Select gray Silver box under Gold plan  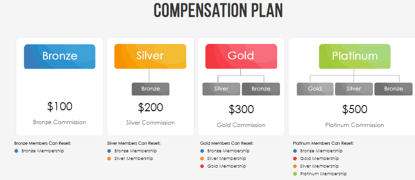click(221, 89)
